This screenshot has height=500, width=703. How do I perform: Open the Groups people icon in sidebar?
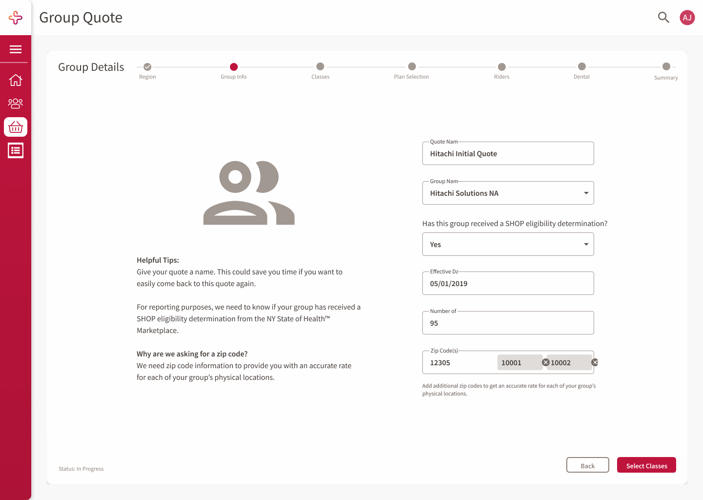[x=16, y=104]
